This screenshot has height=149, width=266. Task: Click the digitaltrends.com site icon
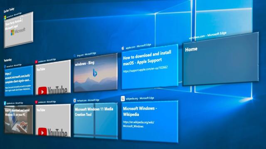pos(5,103)
